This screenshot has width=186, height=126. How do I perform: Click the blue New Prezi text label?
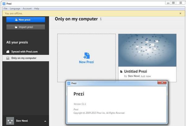(x=86, y=62)
